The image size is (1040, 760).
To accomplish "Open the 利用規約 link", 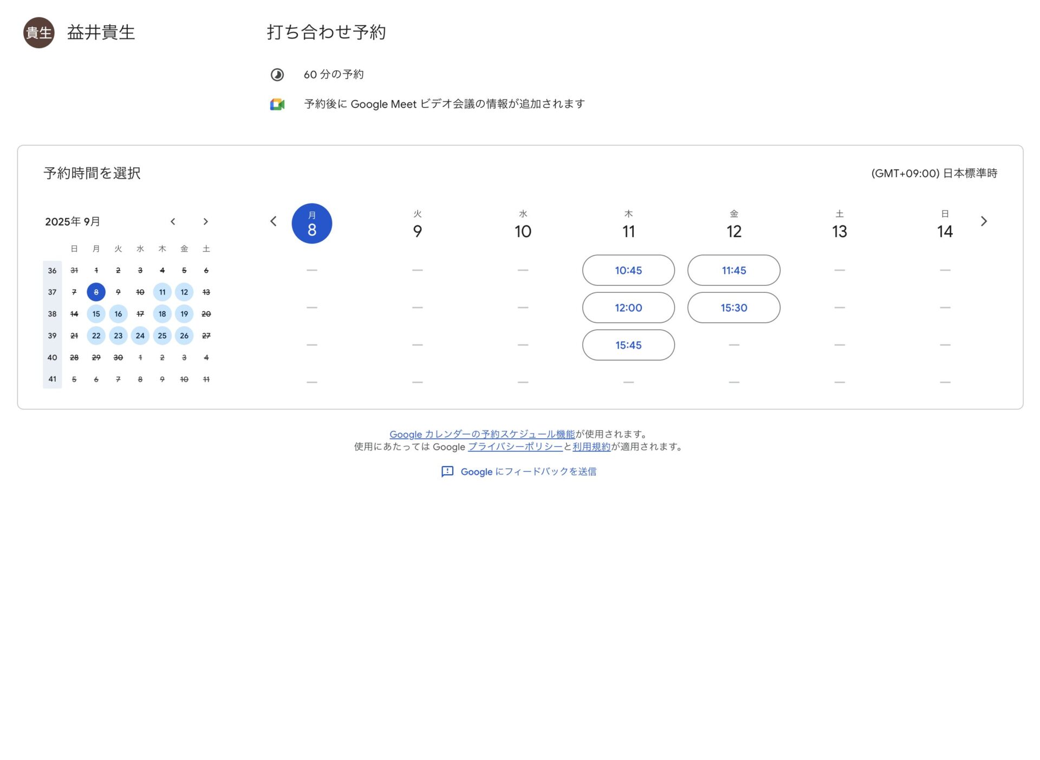I will pos(591,447).
